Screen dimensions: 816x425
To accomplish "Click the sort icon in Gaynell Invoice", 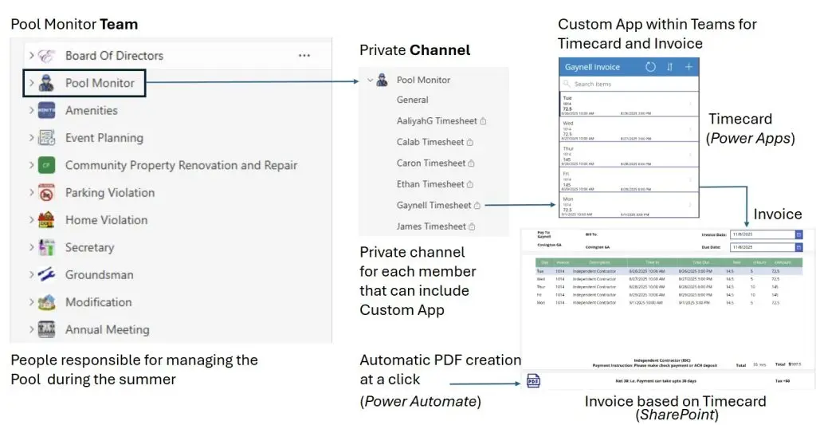I will 669,67.
